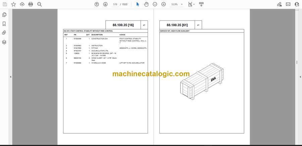Click the page number field showing 578
302x146 pixels.
pyautogui.click(x=115, y=4)
